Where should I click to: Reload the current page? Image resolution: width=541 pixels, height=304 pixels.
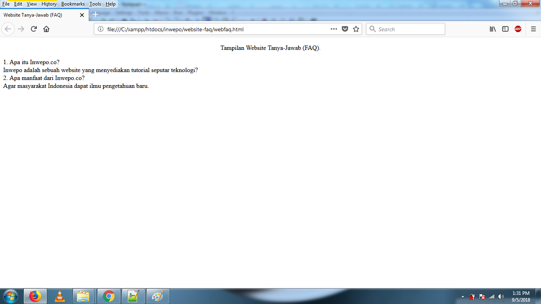pos(34,29)
